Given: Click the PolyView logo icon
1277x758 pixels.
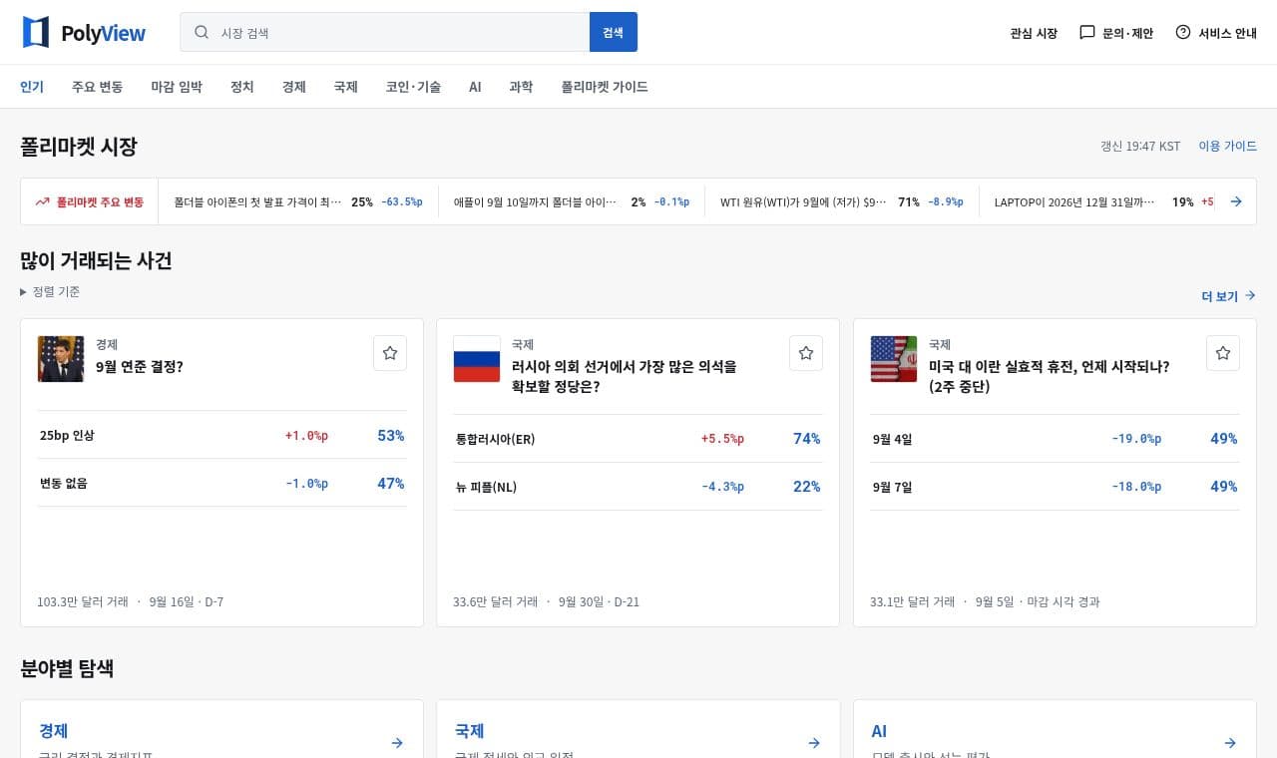Looking at the screenshot, I should pos(36,32).
